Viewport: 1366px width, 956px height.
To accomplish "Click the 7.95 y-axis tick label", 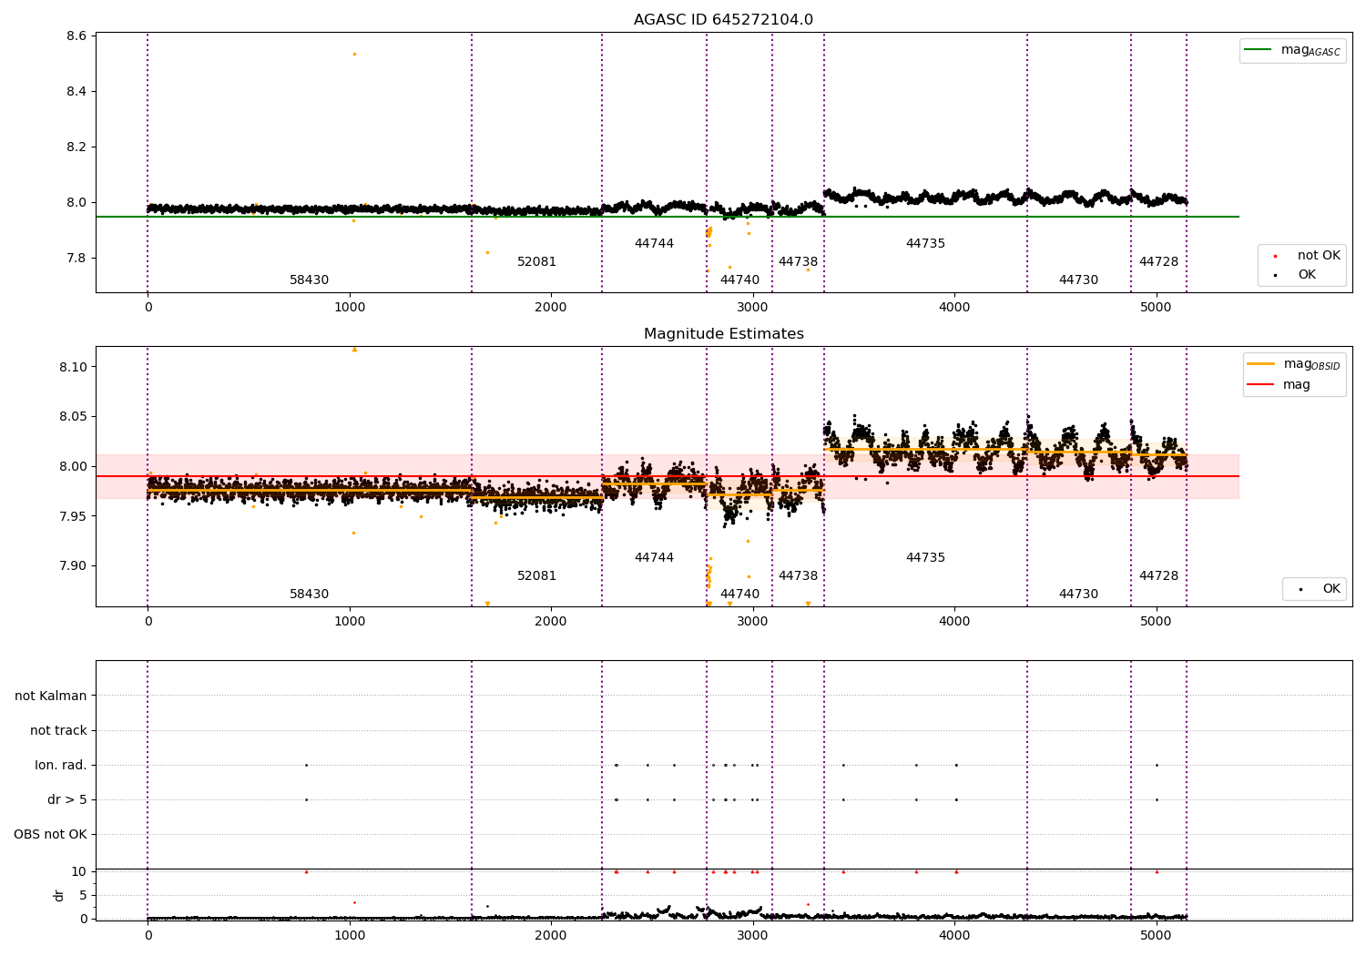I will click(73, 516).
